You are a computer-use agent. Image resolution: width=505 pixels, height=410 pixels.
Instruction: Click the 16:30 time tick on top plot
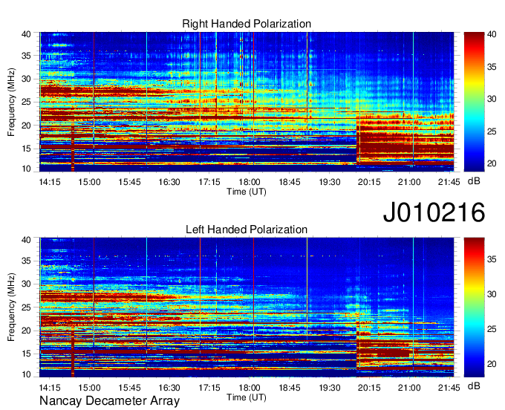(x=169, y=182)
